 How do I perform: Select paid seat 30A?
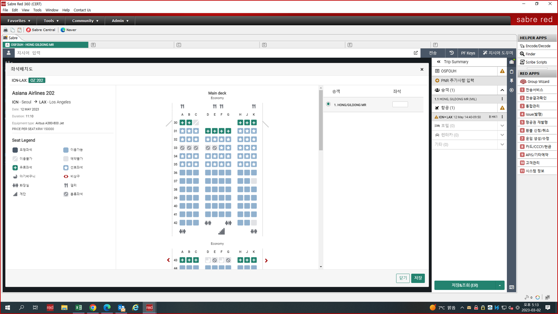tap(182, 122)
